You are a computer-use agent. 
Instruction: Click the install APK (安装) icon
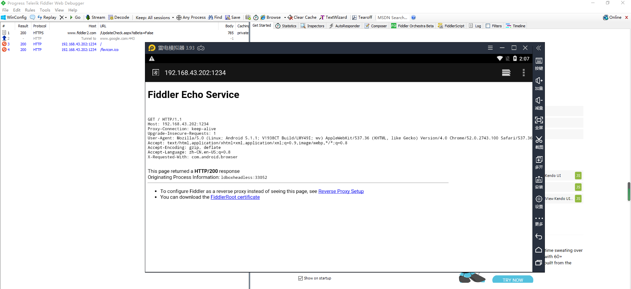coord(539,182)
